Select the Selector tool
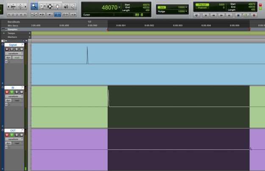265x171 pixels. pyautogui.click(x=50, y=6)
